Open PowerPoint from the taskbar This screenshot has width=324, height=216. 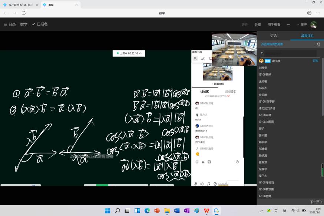[157, 210]
